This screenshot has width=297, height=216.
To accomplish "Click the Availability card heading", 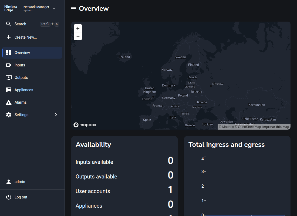I will [x=93, y=144].
